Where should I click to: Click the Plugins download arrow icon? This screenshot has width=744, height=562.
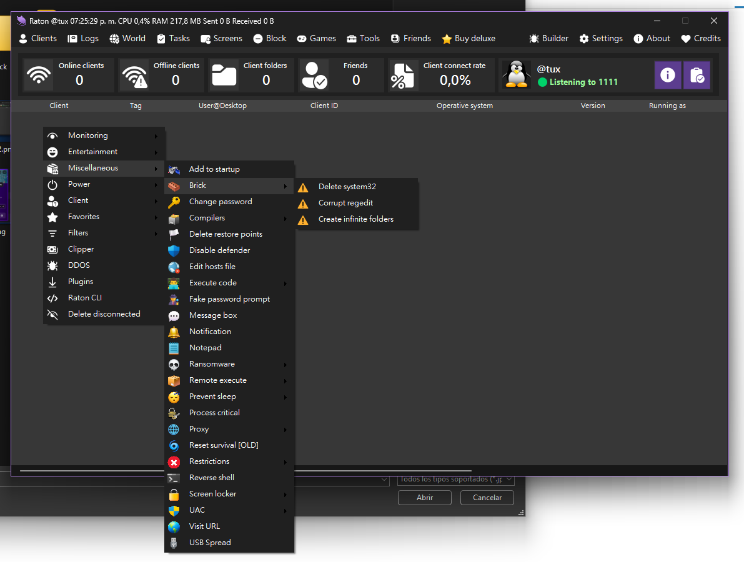52,282
